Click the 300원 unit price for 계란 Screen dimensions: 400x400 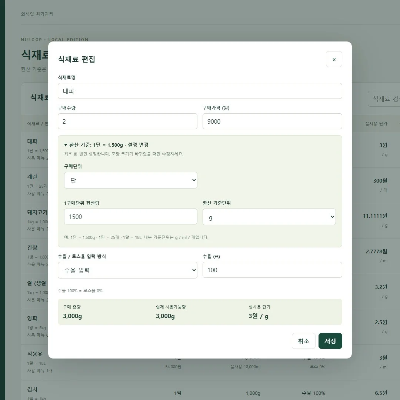click(380, 181)
